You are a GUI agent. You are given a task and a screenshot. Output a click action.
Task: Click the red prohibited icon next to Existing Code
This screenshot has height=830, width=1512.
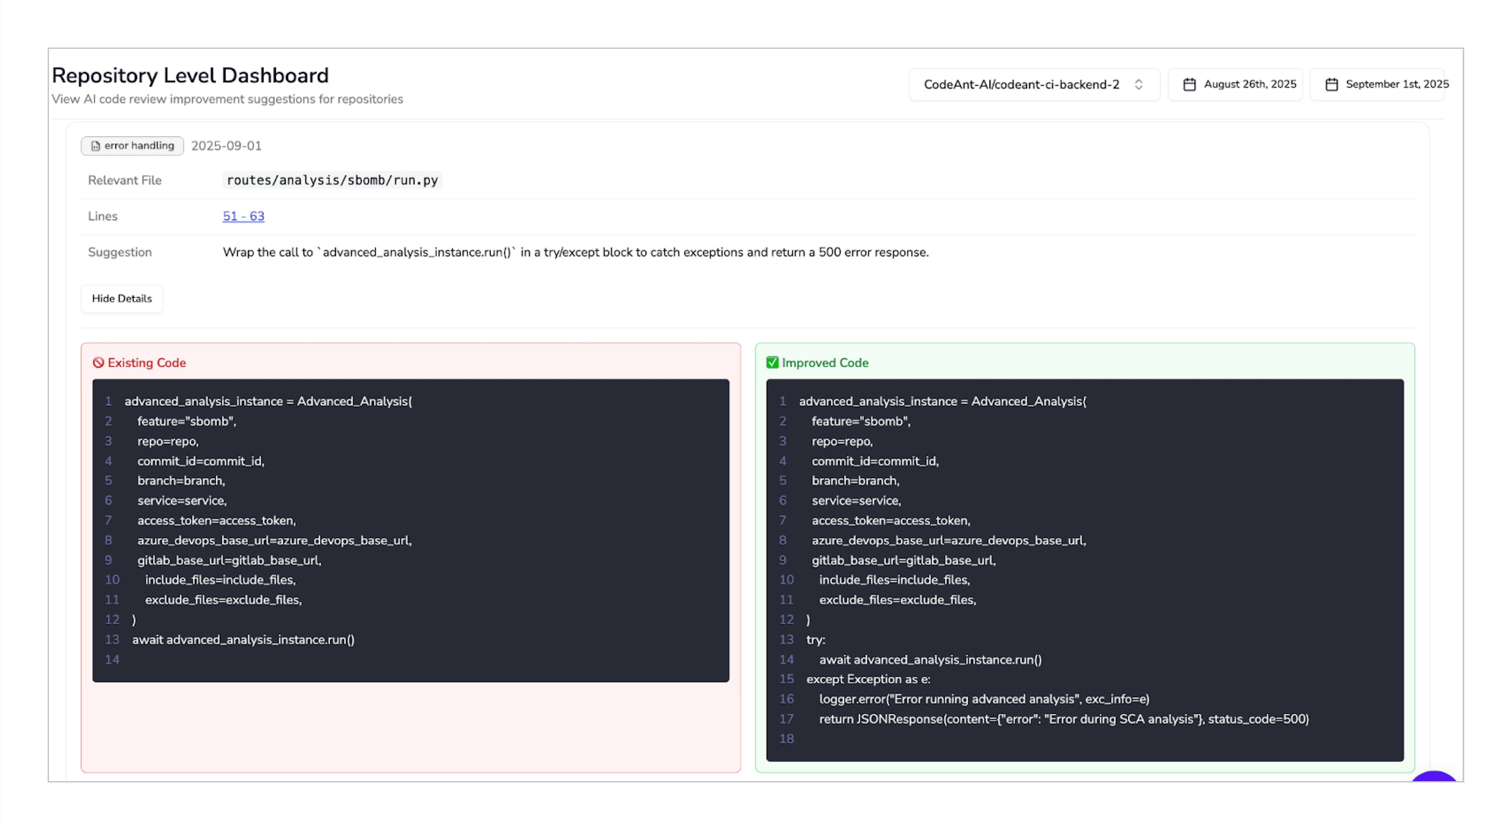click(x=99, y=363)
